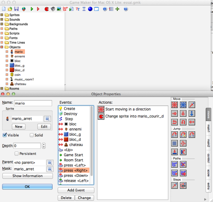Select Move Fixed action (red arrows star)
The height and width of the screenshot is (202, 213).
click(175, 105)
